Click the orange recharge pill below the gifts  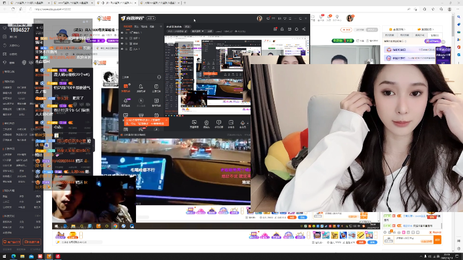361,242
